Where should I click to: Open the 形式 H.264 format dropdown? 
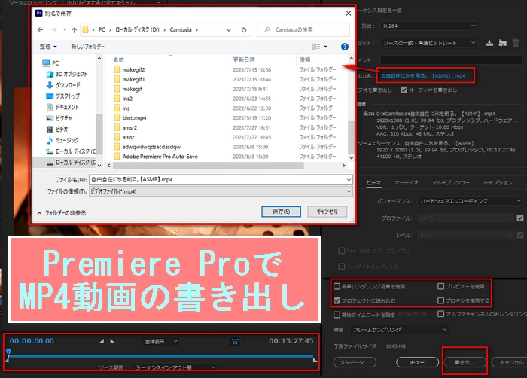coord(429,26)
